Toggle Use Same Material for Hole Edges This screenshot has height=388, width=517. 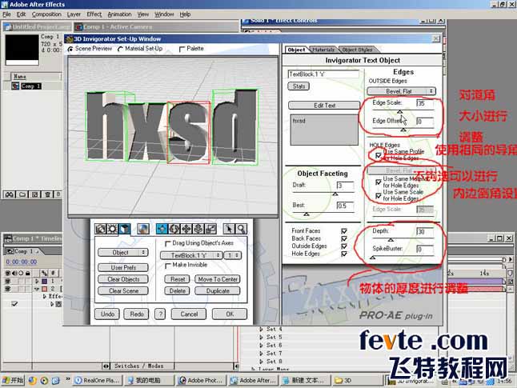[x=379, y=182]
